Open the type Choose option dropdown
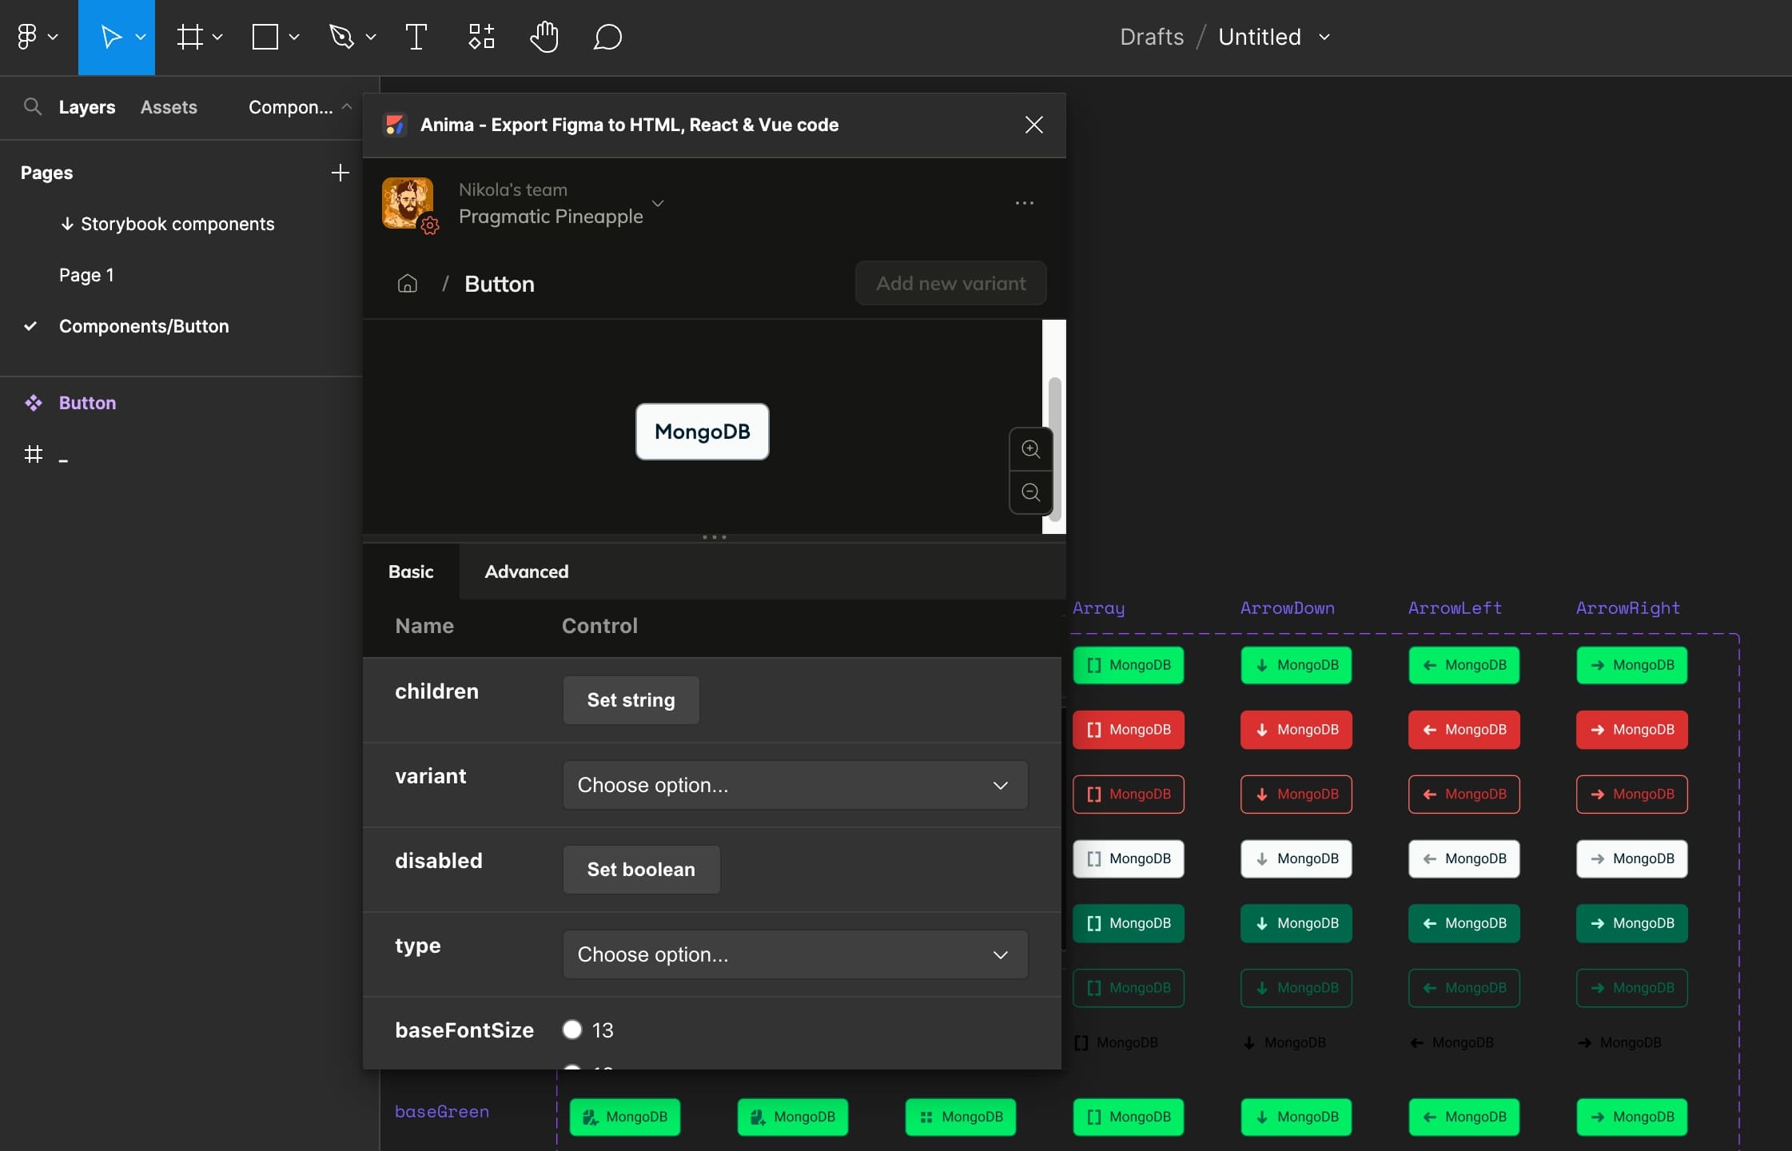The image size is (1792, 1151). point(794,954)
